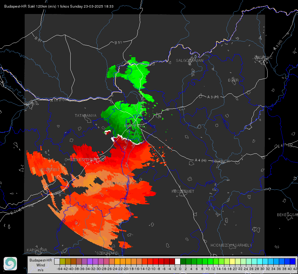Click the '0' value on the legend scale
The width and height of the screenshot is (298, 274).
point(180,269)
